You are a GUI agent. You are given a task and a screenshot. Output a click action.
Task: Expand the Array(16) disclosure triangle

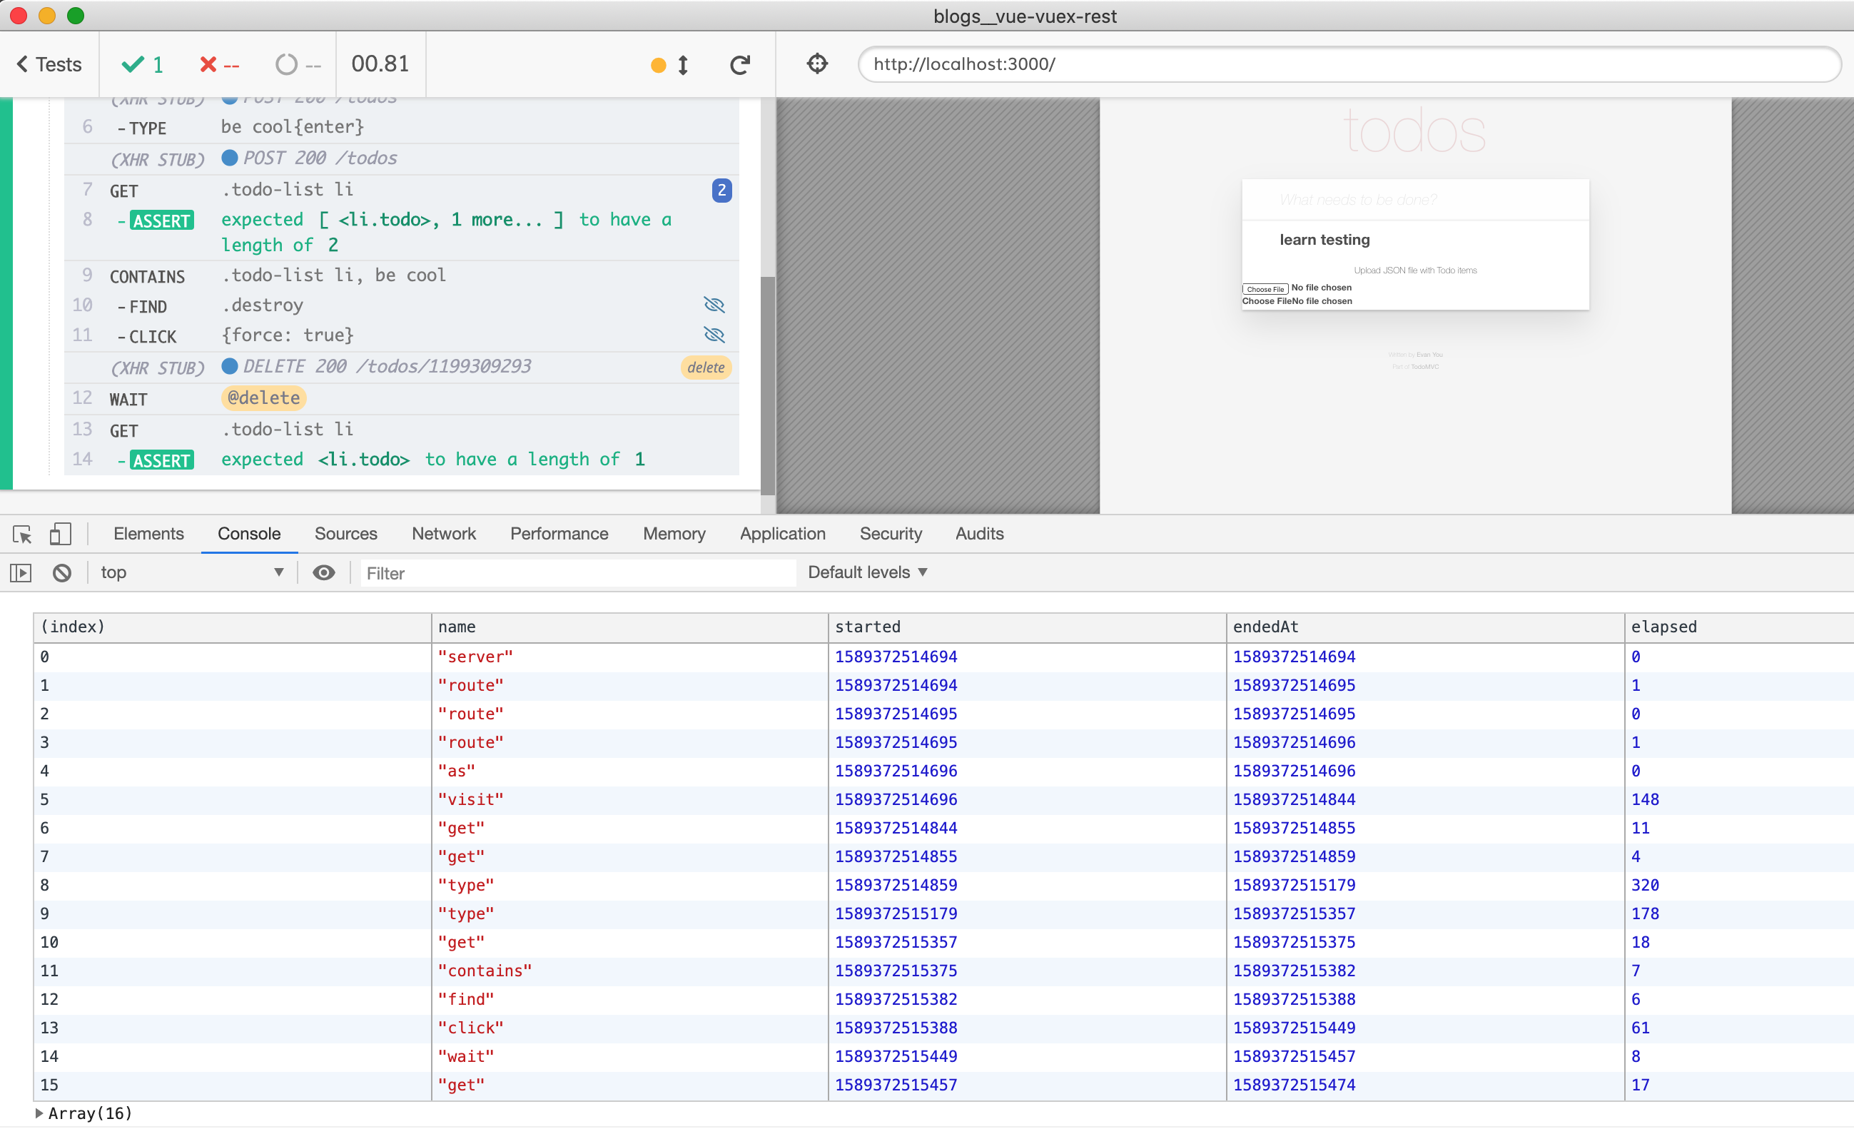click(x=39, y=1113)
